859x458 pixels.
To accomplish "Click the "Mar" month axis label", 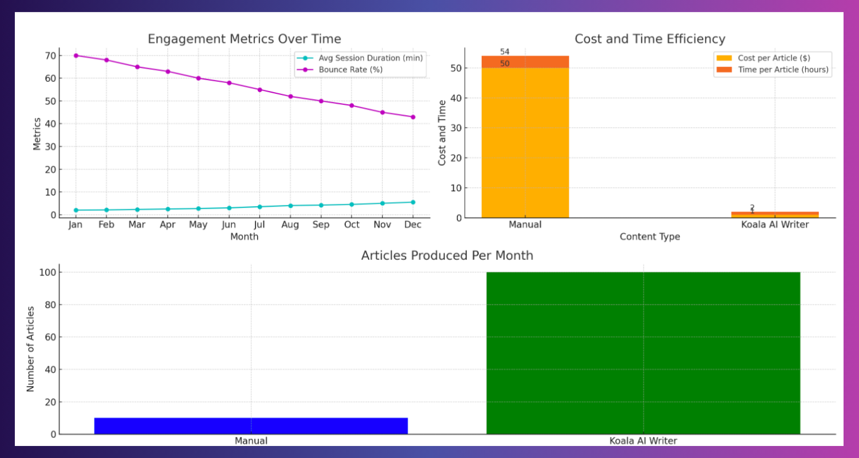I will click(137, 225).
